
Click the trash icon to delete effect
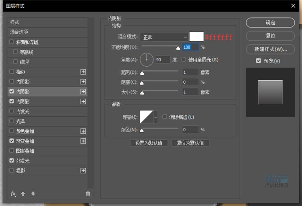(88, 194)
